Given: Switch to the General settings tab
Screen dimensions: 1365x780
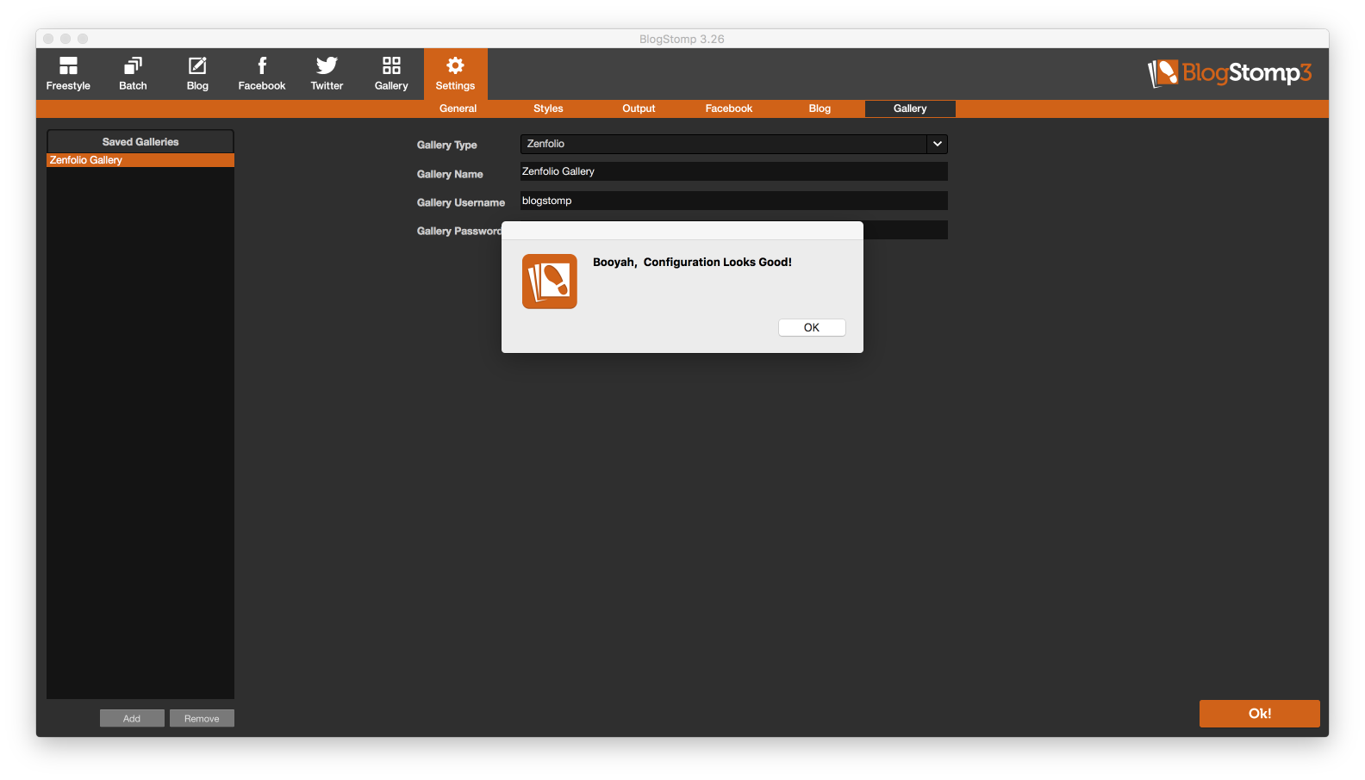Looking at the screenshot, I should [458, 108].
